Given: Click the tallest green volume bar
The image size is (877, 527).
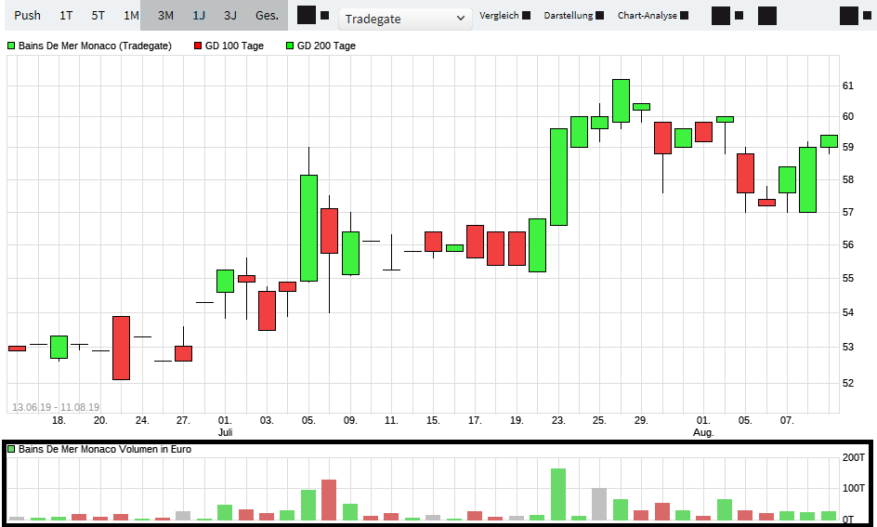Looking at the screenshot, I should (558, 494).
